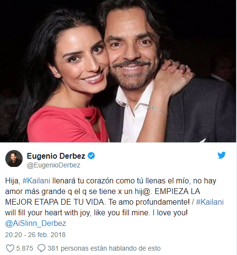
Task: Click '381 personas están hablando de esto'
Action: coord(104,248)
